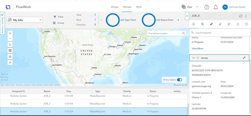Click the Longitude value 14.43616081
Viewport: 251px width, 116px height.
pos(228,97)
